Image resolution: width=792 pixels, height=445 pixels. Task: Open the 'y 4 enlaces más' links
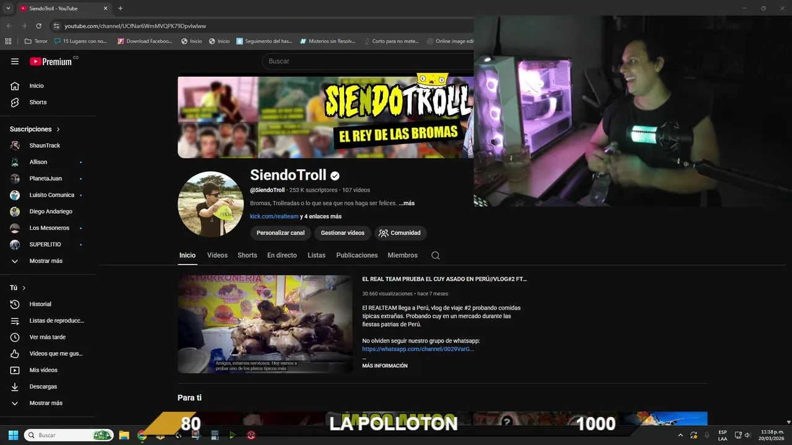(x=321, y=216)
